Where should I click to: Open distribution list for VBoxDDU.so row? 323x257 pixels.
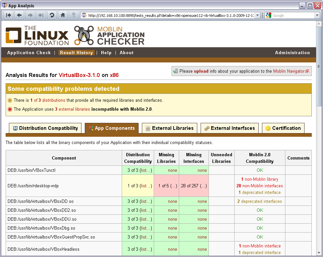146,219
